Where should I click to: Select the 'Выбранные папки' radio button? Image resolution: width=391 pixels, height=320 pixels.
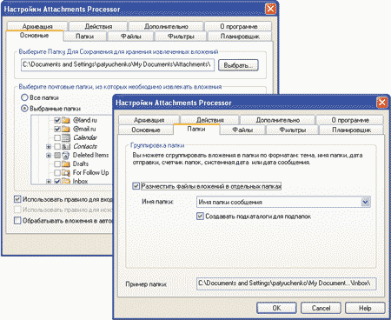[24, 109]
